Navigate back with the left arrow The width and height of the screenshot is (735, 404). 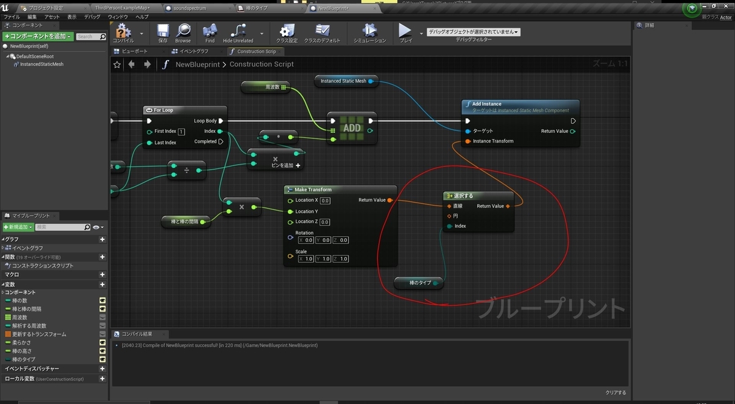132,64
